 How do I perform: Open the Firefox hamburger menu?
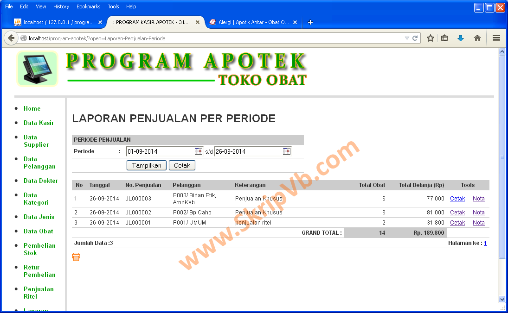[x=495, y=38]
